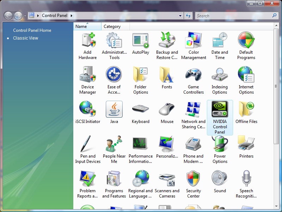Open the Security Center shield icon
This screenshot has height=212, width=282.
[x=194, y=179]
